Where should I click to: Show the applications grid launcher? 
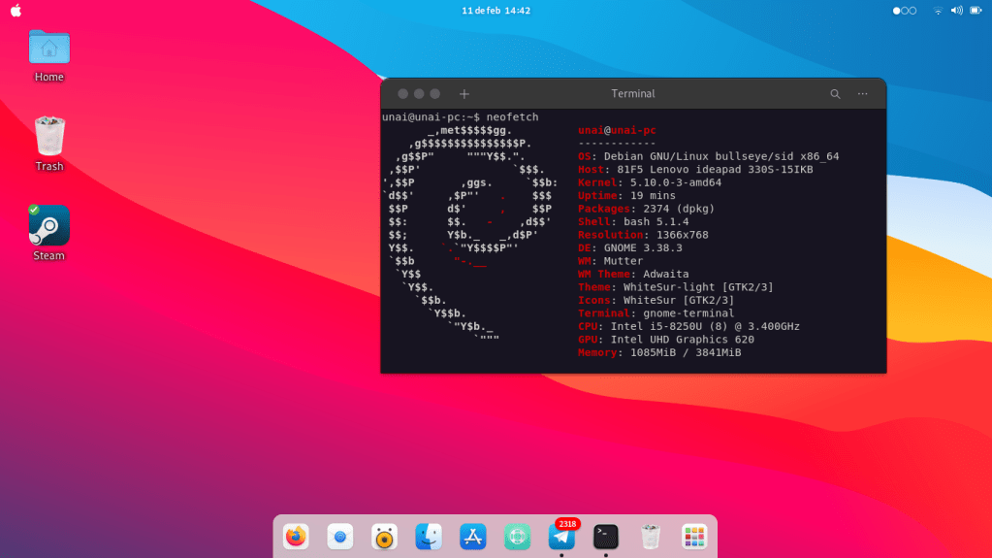[x=694, y=536]
